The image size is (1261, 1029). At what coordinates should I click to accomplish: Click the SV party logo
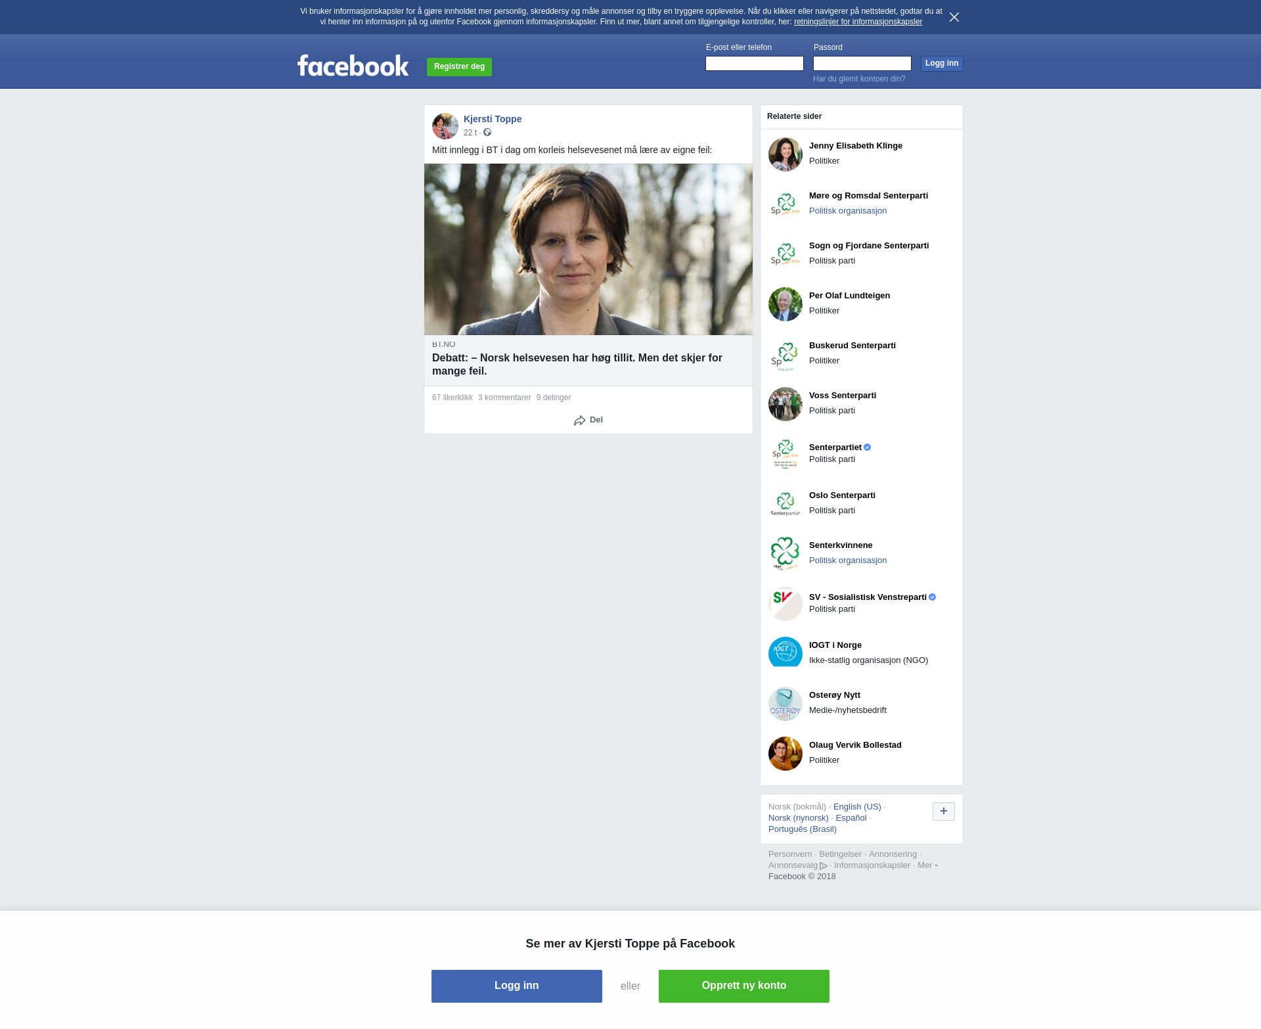click(x=785, y=604)
